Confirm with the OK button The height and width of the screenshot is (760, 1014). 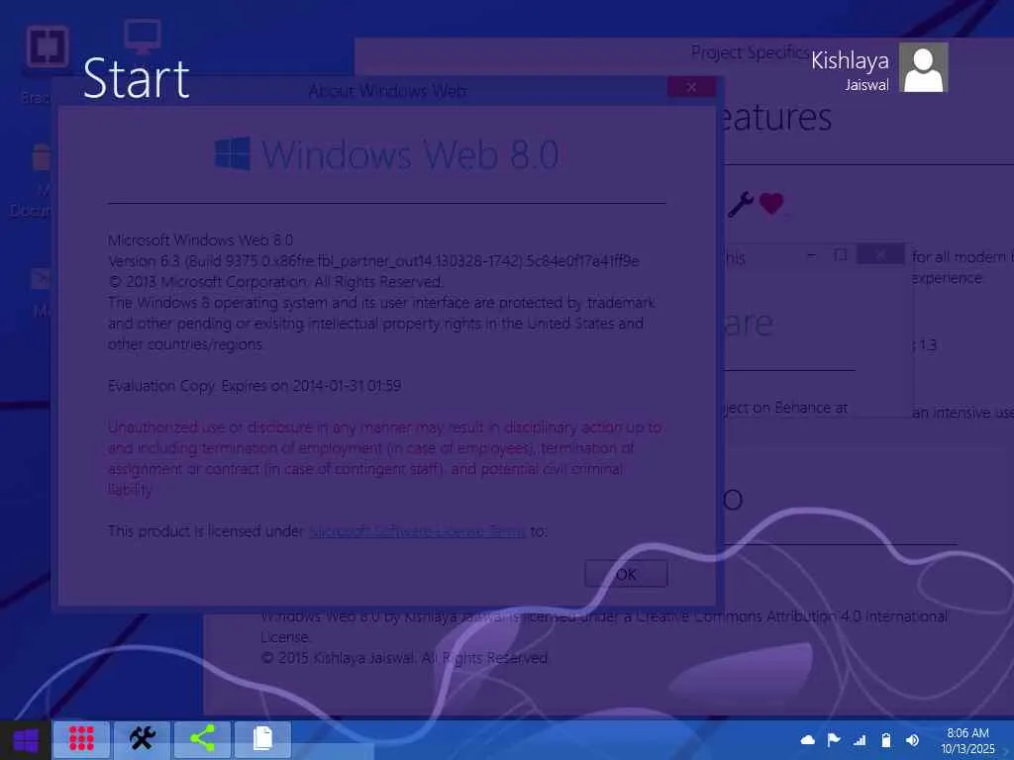coord(626,574)
